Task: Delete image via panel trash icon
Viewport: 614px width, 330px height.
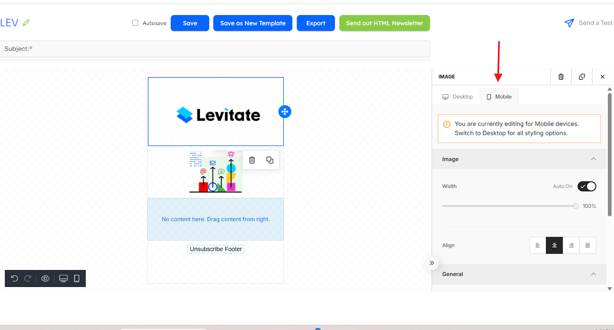Action: tap(561, 77)
